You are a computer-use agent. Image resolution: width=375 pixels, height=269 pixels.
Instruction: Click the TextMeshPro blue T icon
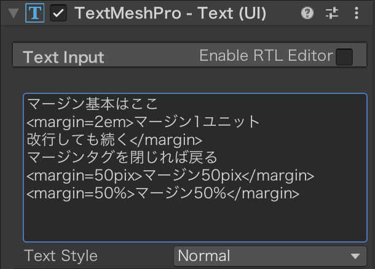click(x=35, y=13)
